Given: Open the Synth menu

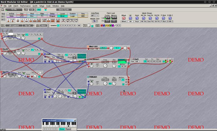Looking at the screenshot, I should click(35, 6).
